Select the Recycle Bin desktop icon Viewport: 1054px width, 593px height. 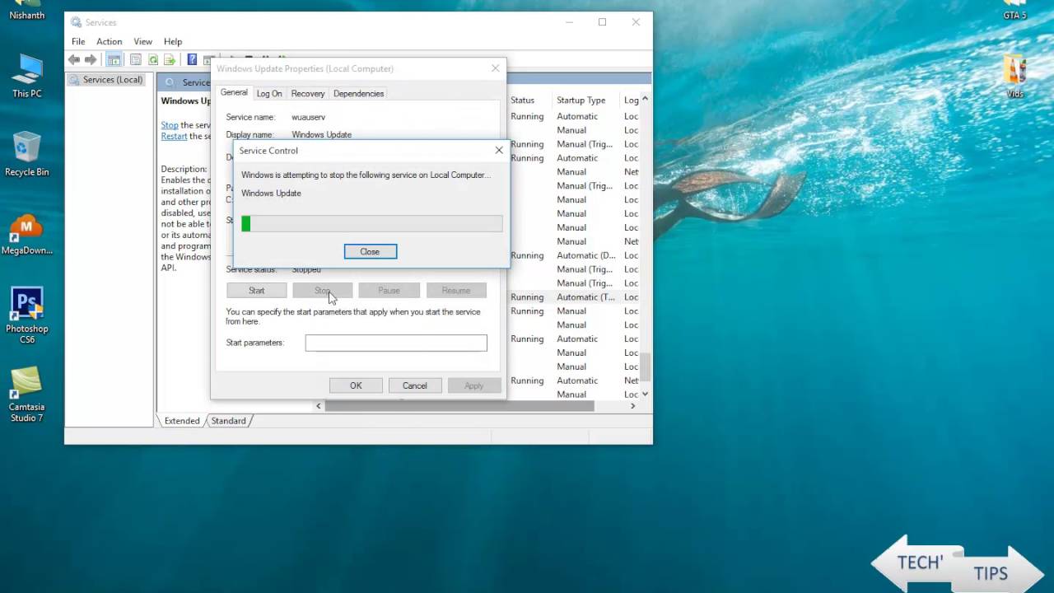[27, 154]
